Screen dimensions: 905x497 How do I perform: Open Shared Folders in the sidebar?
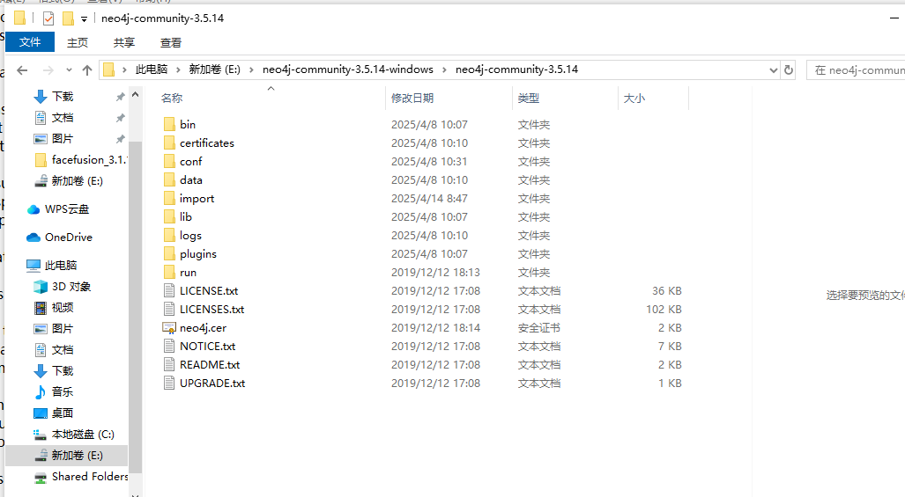[90, 477]
